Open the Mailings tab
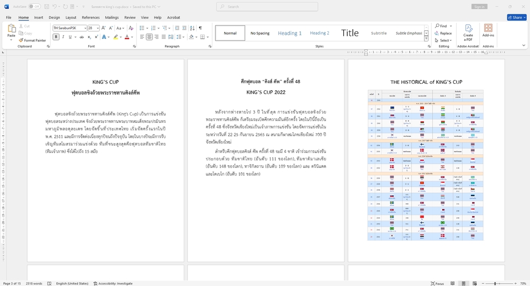 [x=112, y=18]
